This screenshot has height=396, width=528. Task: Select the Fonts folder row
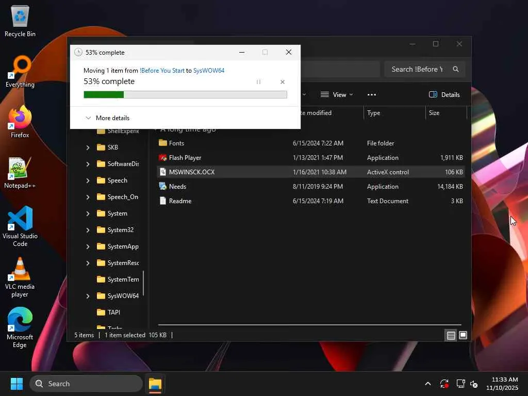(x=311, y=143)
